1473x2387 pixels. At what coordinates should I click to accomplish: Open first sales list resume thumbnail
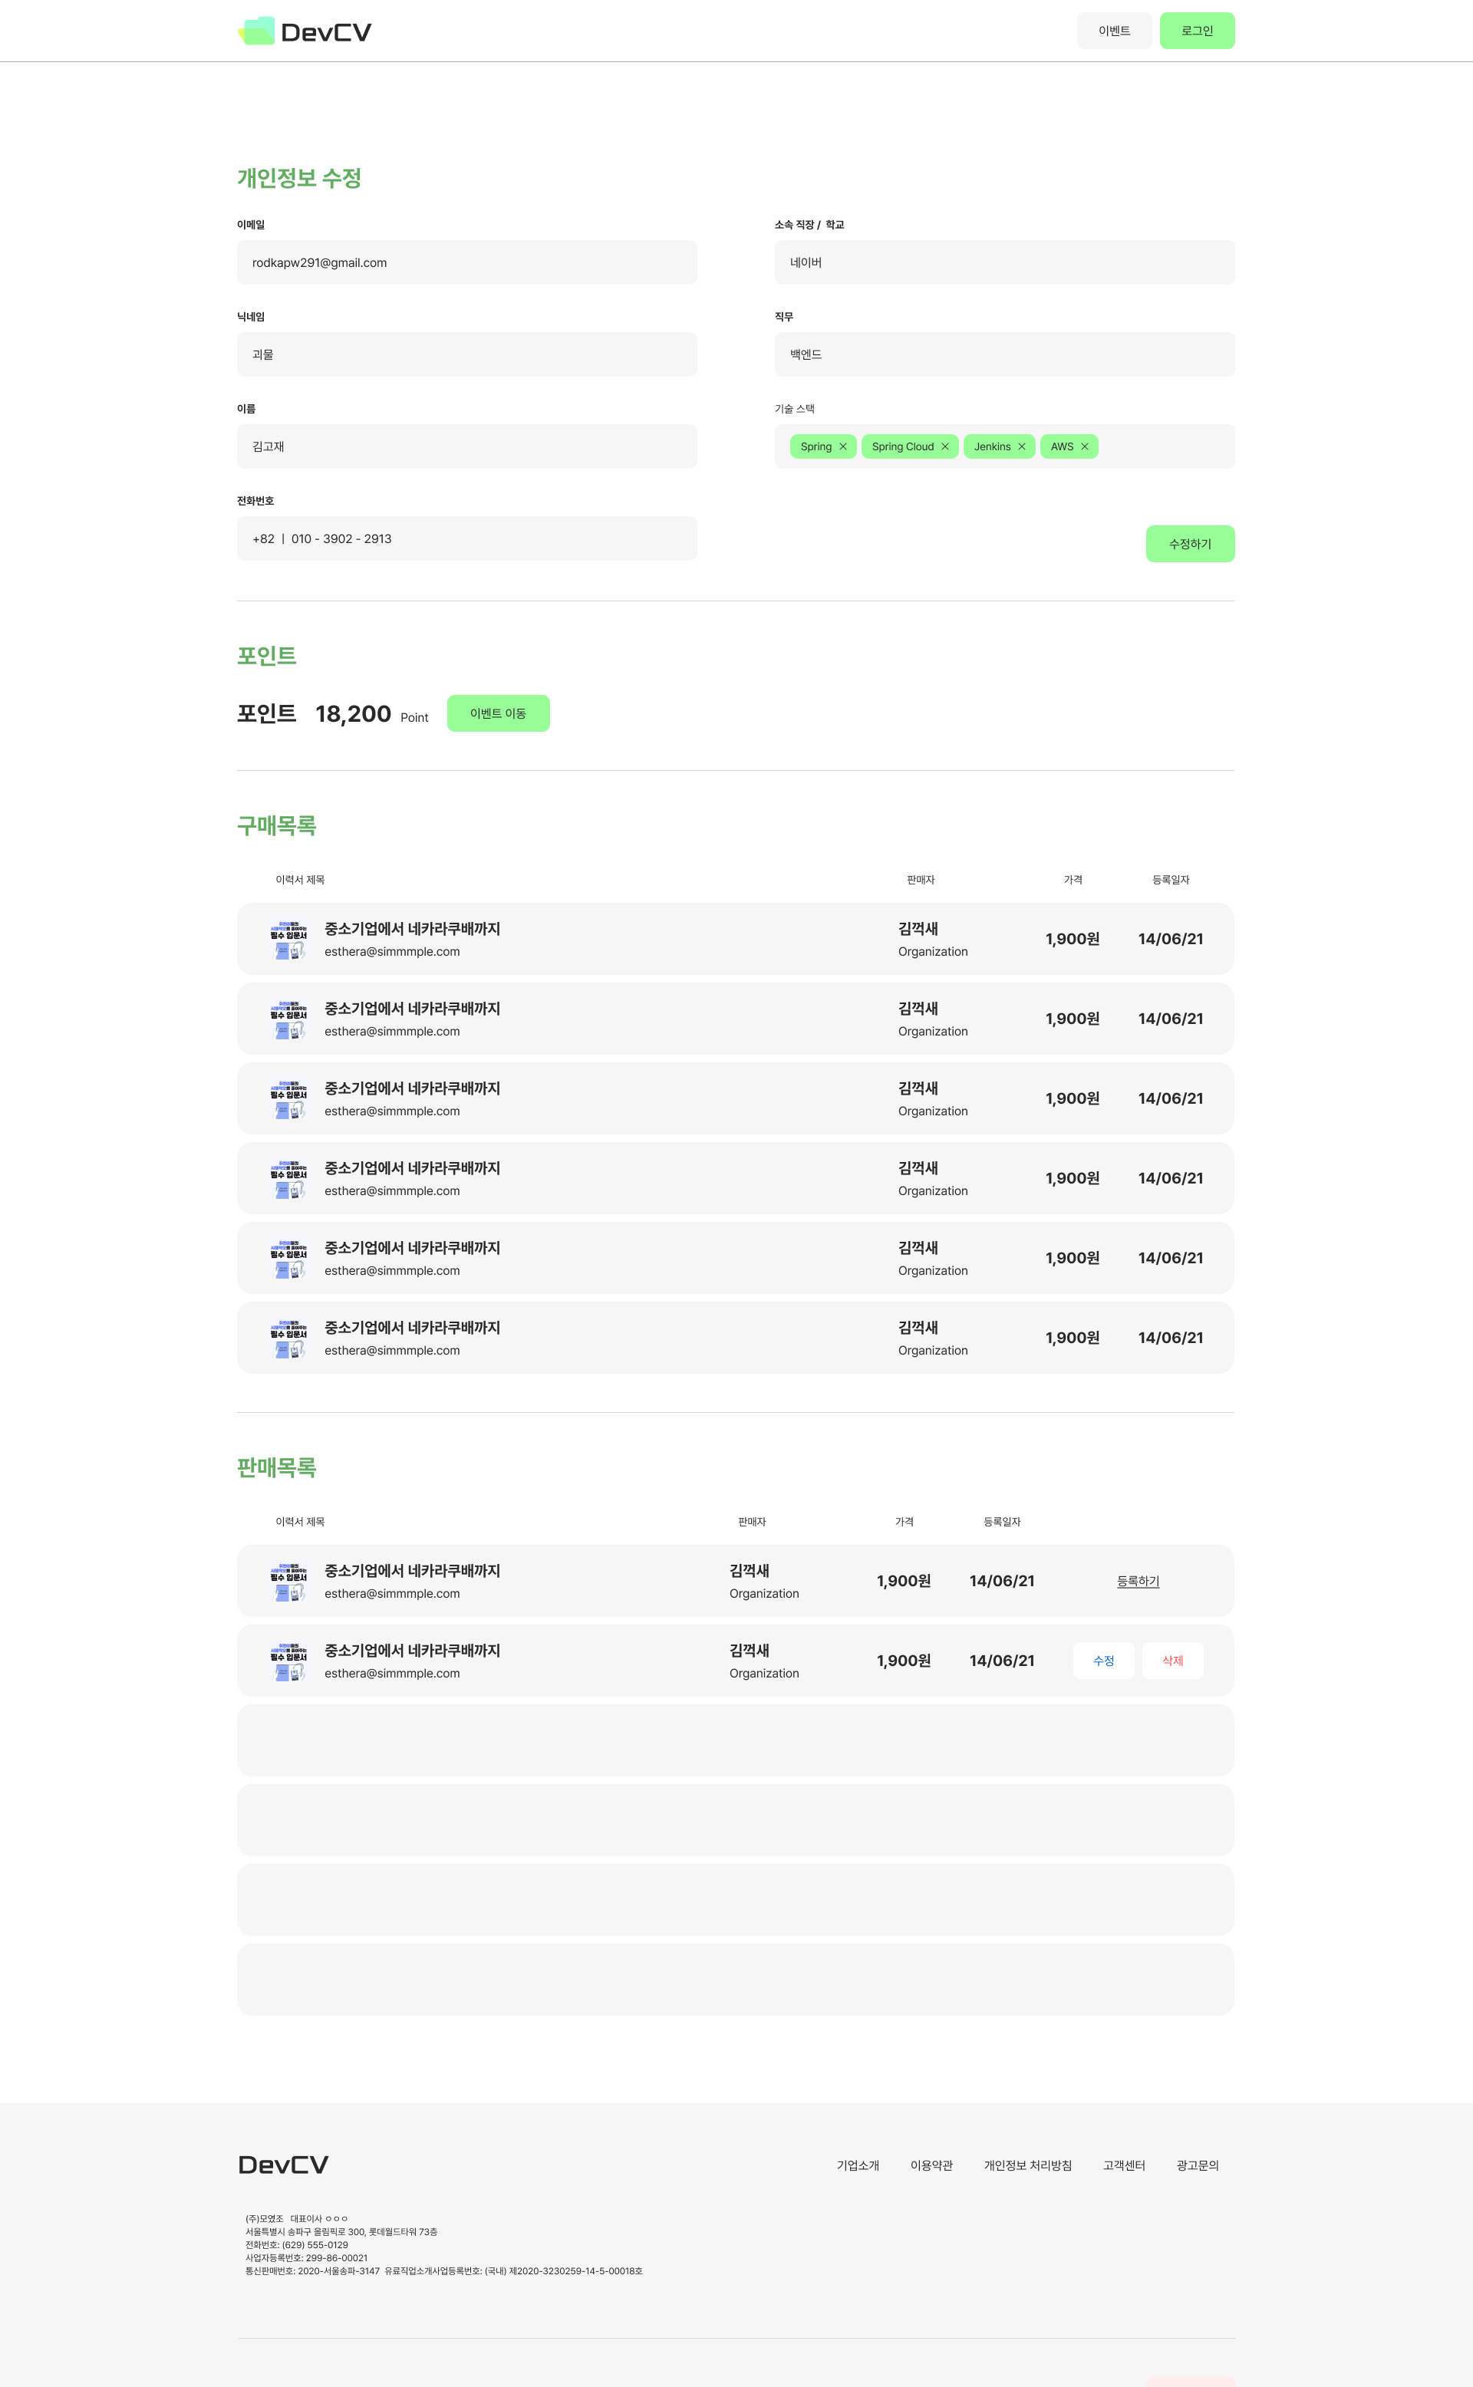tap(288, 1582)
